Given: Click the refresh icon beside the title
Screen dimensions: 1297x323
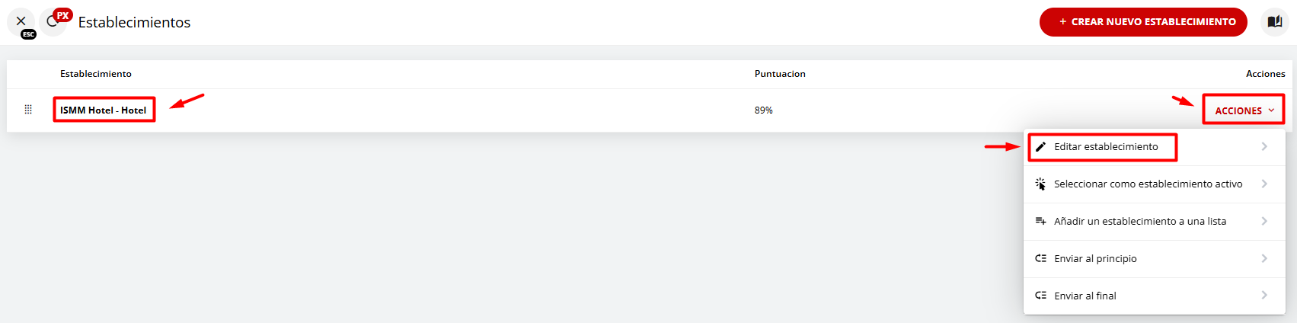Looking at the screenshot, I should coord(53,21).
